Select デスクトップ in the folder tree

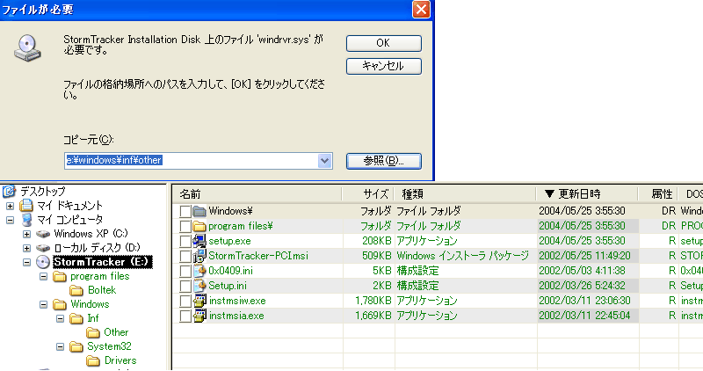coord(42,191)
